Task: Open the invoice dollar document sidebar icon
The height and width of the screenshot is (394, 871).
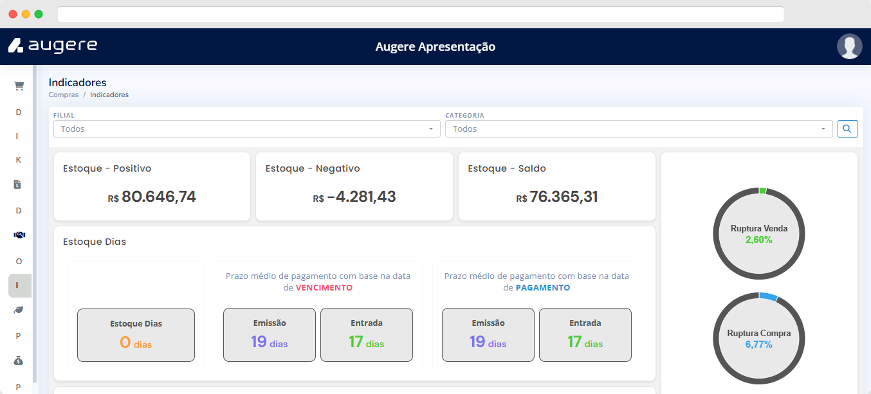Action: pyautogui.click(x=19, y=185)
